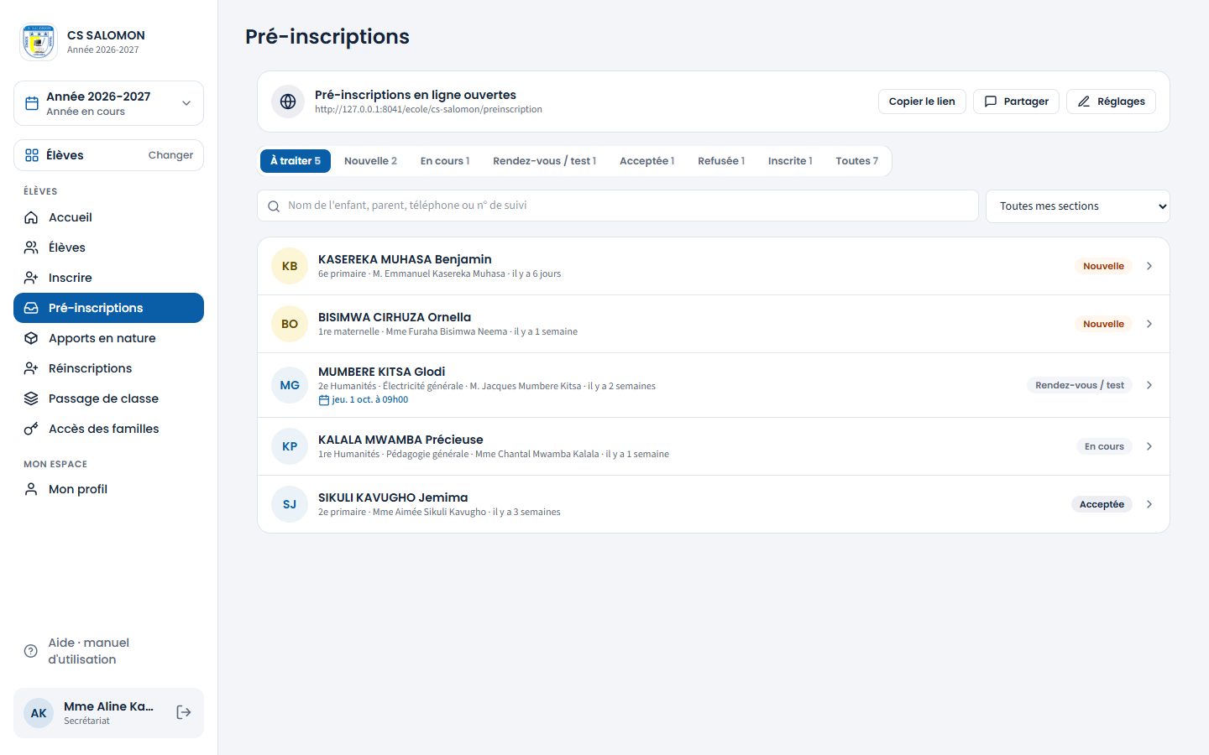Open the Réglages button
Viewport: 1209px width, 755px height.
click(x=1111, y=102)
